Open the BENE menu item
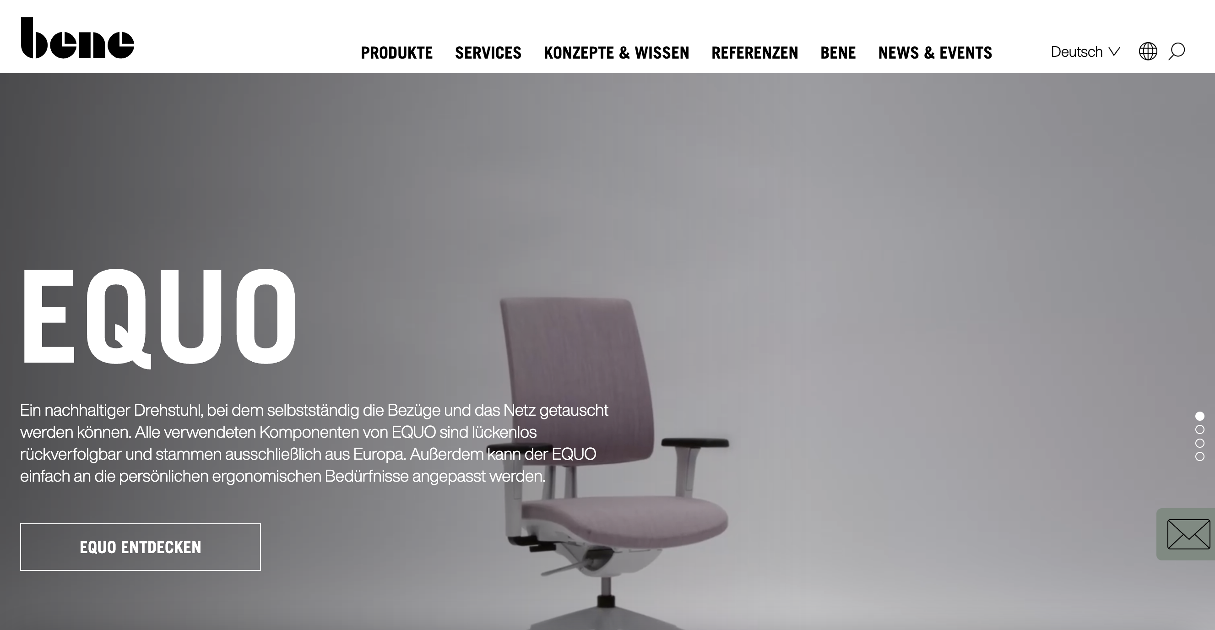Viewport: 1215px width, 630px height. click(838, 53)
